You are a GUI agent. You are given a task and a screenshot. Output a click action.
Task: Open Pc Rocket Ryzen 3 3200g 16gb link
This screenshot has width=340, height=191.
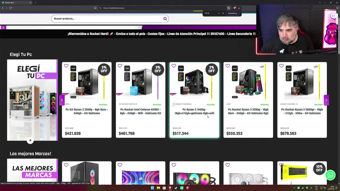point(248,111)
